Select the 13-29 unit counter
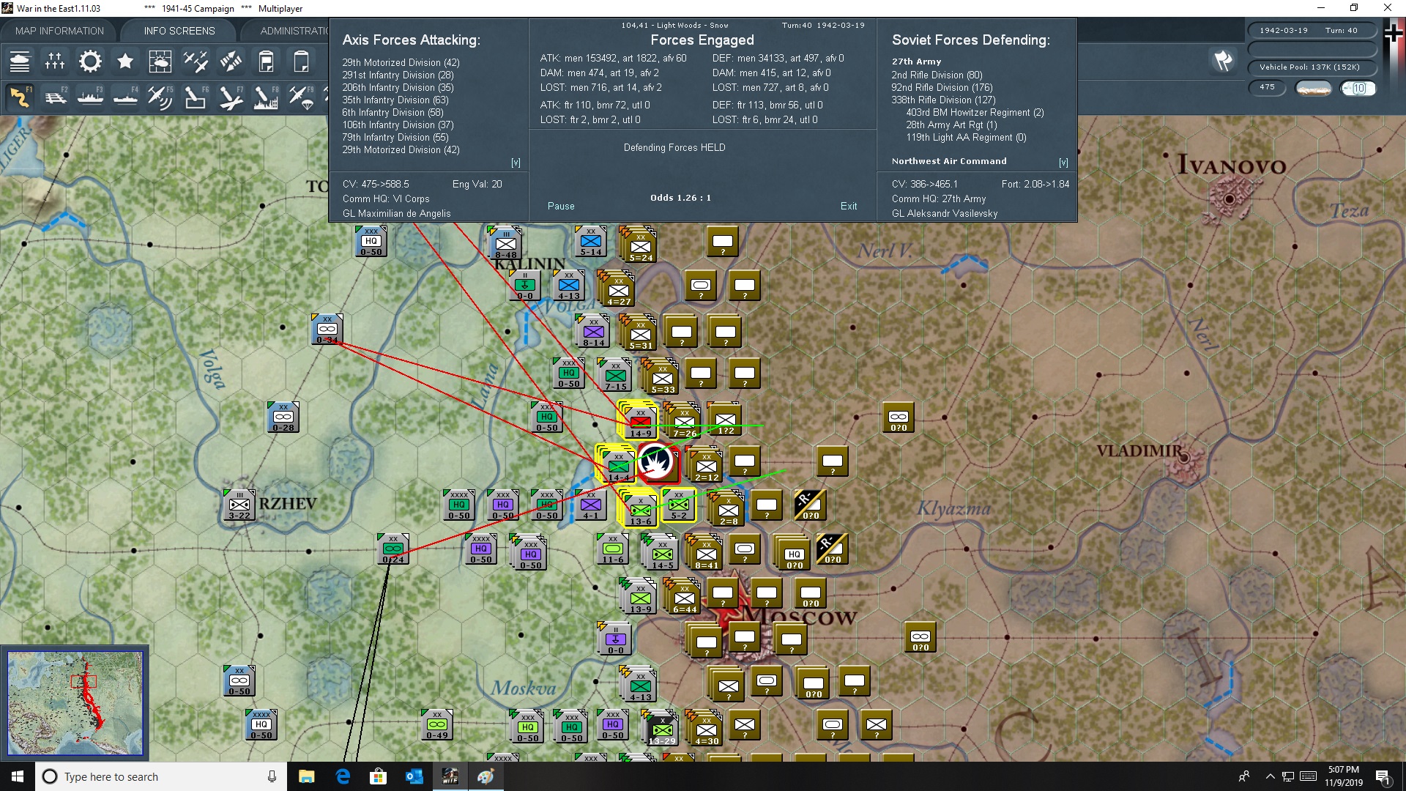 [x=661, y=727]
